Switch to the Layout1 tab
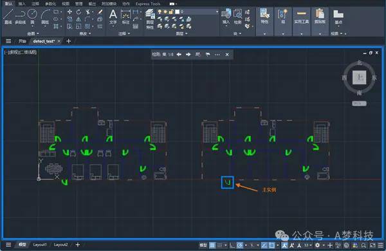This screenshot has height=251, width=386. point(40,245)
